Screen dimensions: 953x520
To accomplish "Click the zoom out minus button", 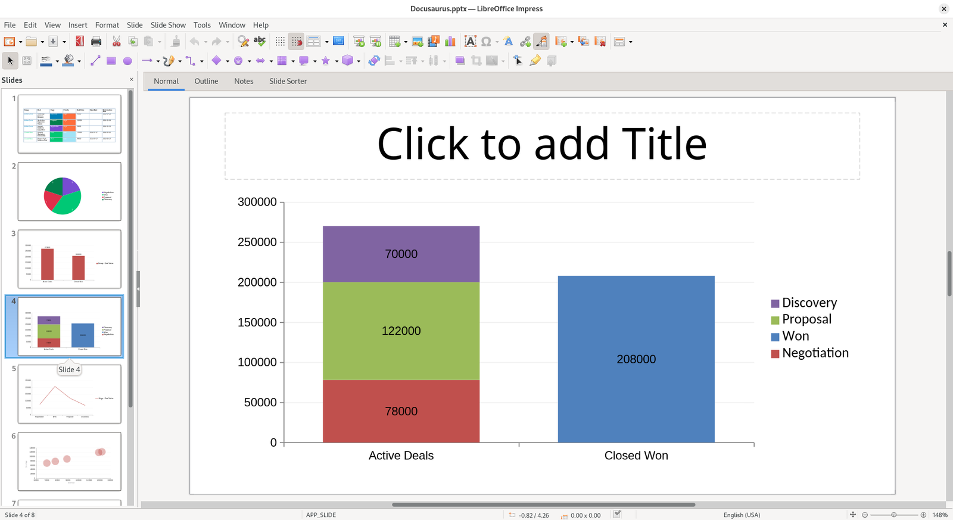I will click(x=865, y=515).
